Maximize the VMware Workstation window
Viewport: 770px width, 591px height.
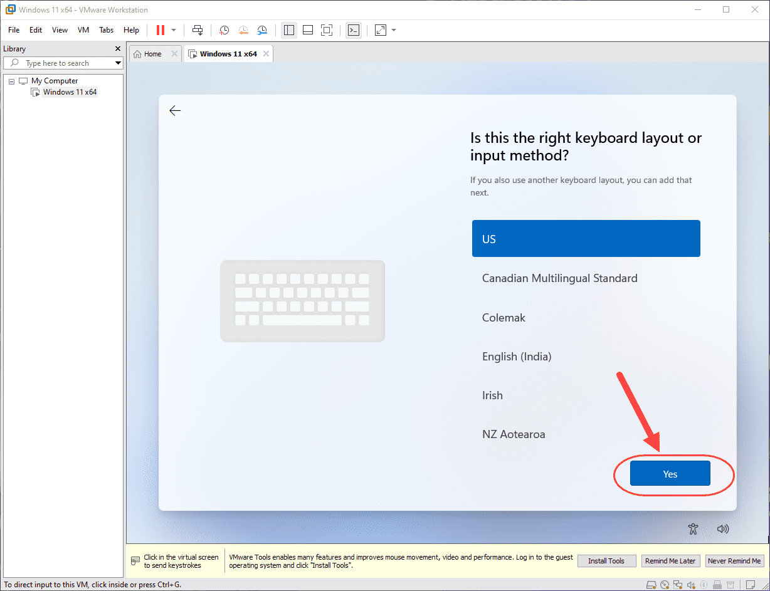tap(726, 9)
